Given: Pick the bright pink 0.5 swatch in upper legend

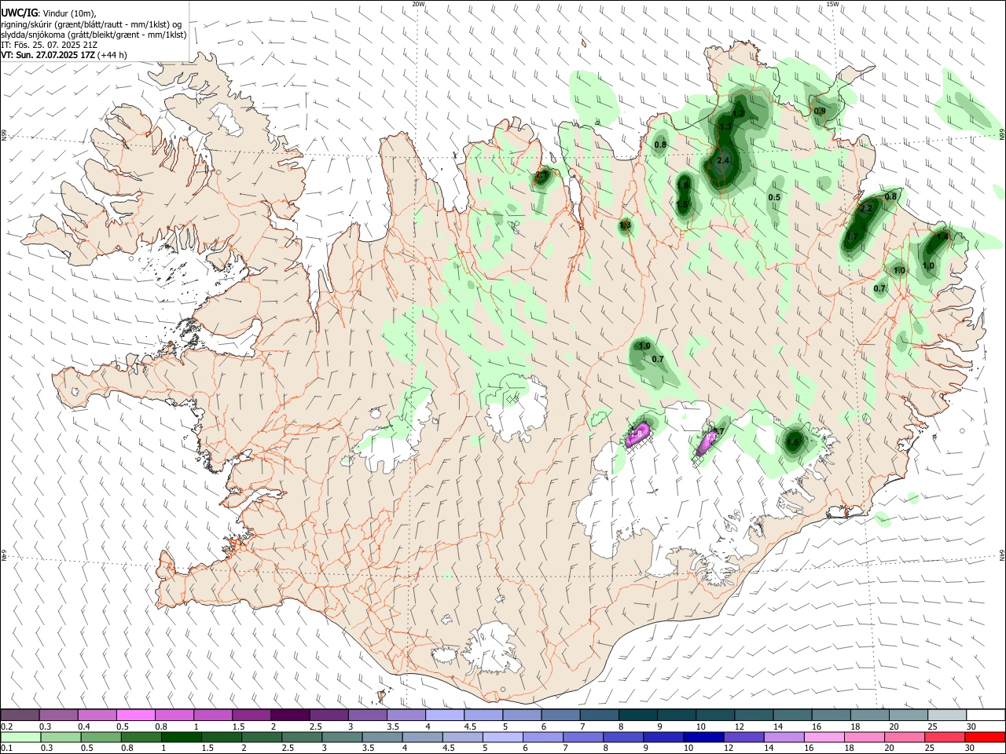Looking at the screenshot, I should pos(135,715).
